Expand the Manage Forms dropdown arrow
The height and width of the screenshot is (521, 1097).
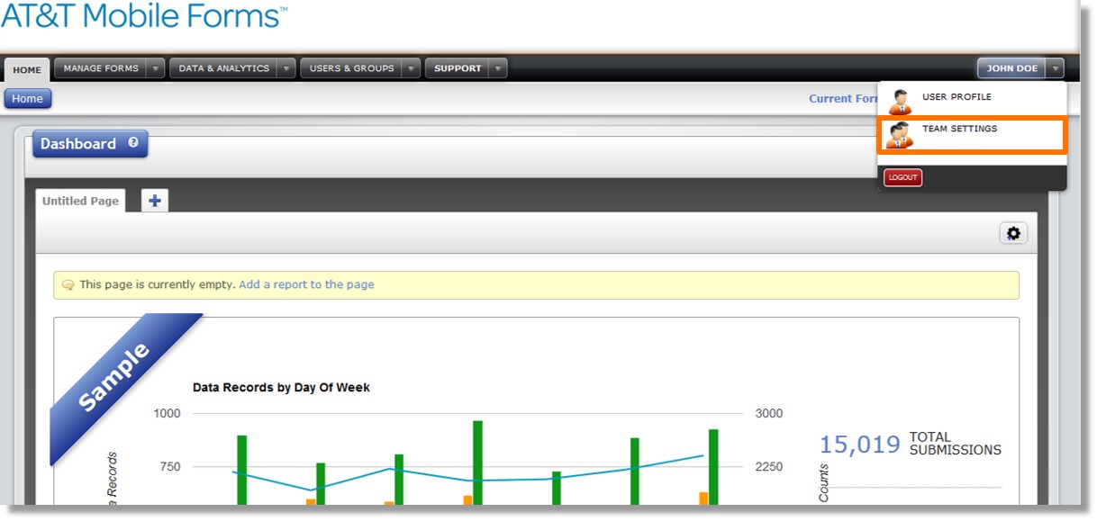(x=156, y=68)
